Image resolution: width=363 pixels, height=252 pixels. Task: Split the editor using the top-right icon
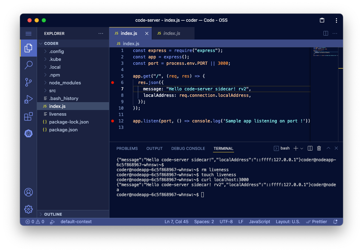[325, 33]
